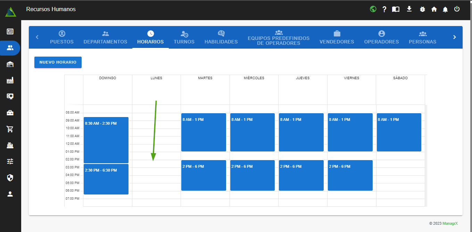This screenshot has height=232, width=472.
Task: Select Domingo 8:30 AM - 2:30 PM schedule block
Action: 106,140
